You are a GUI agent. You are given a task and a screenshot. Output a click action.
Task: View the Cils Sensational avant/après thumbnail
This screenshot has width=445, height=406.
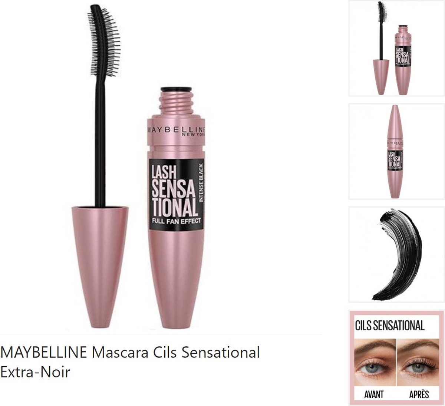(396, 357)
